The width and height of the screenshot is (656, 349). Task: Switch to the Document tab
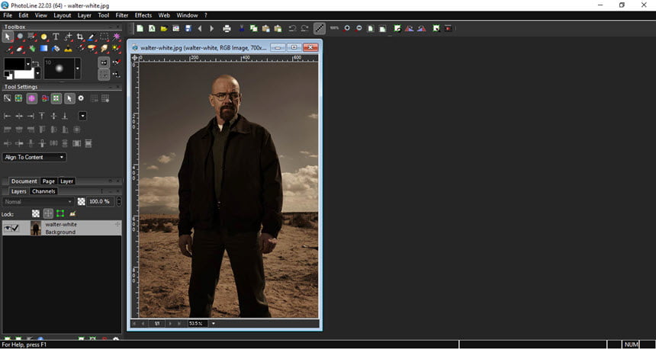tap(24, 181)
